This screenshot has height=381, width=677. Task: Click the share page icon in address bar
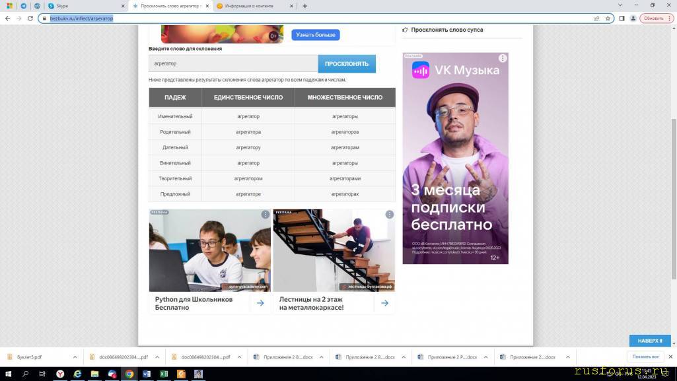(596, 18)
